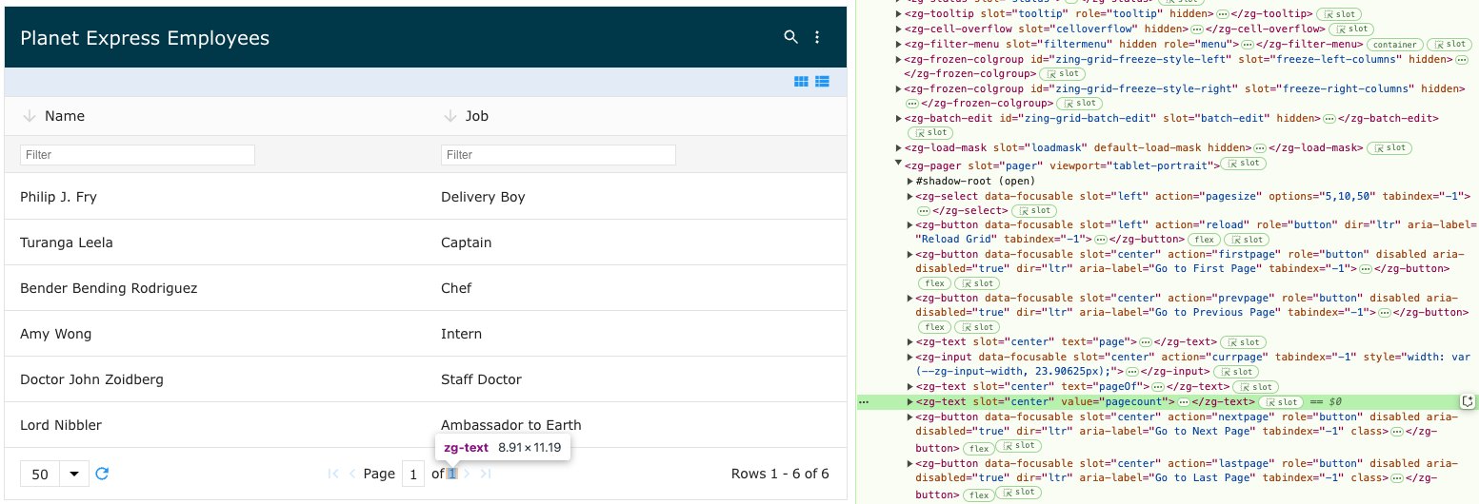Expand the lastpage zg-button node
Viewport: 1479px width, 504px height.
click(x=910, y=463)
